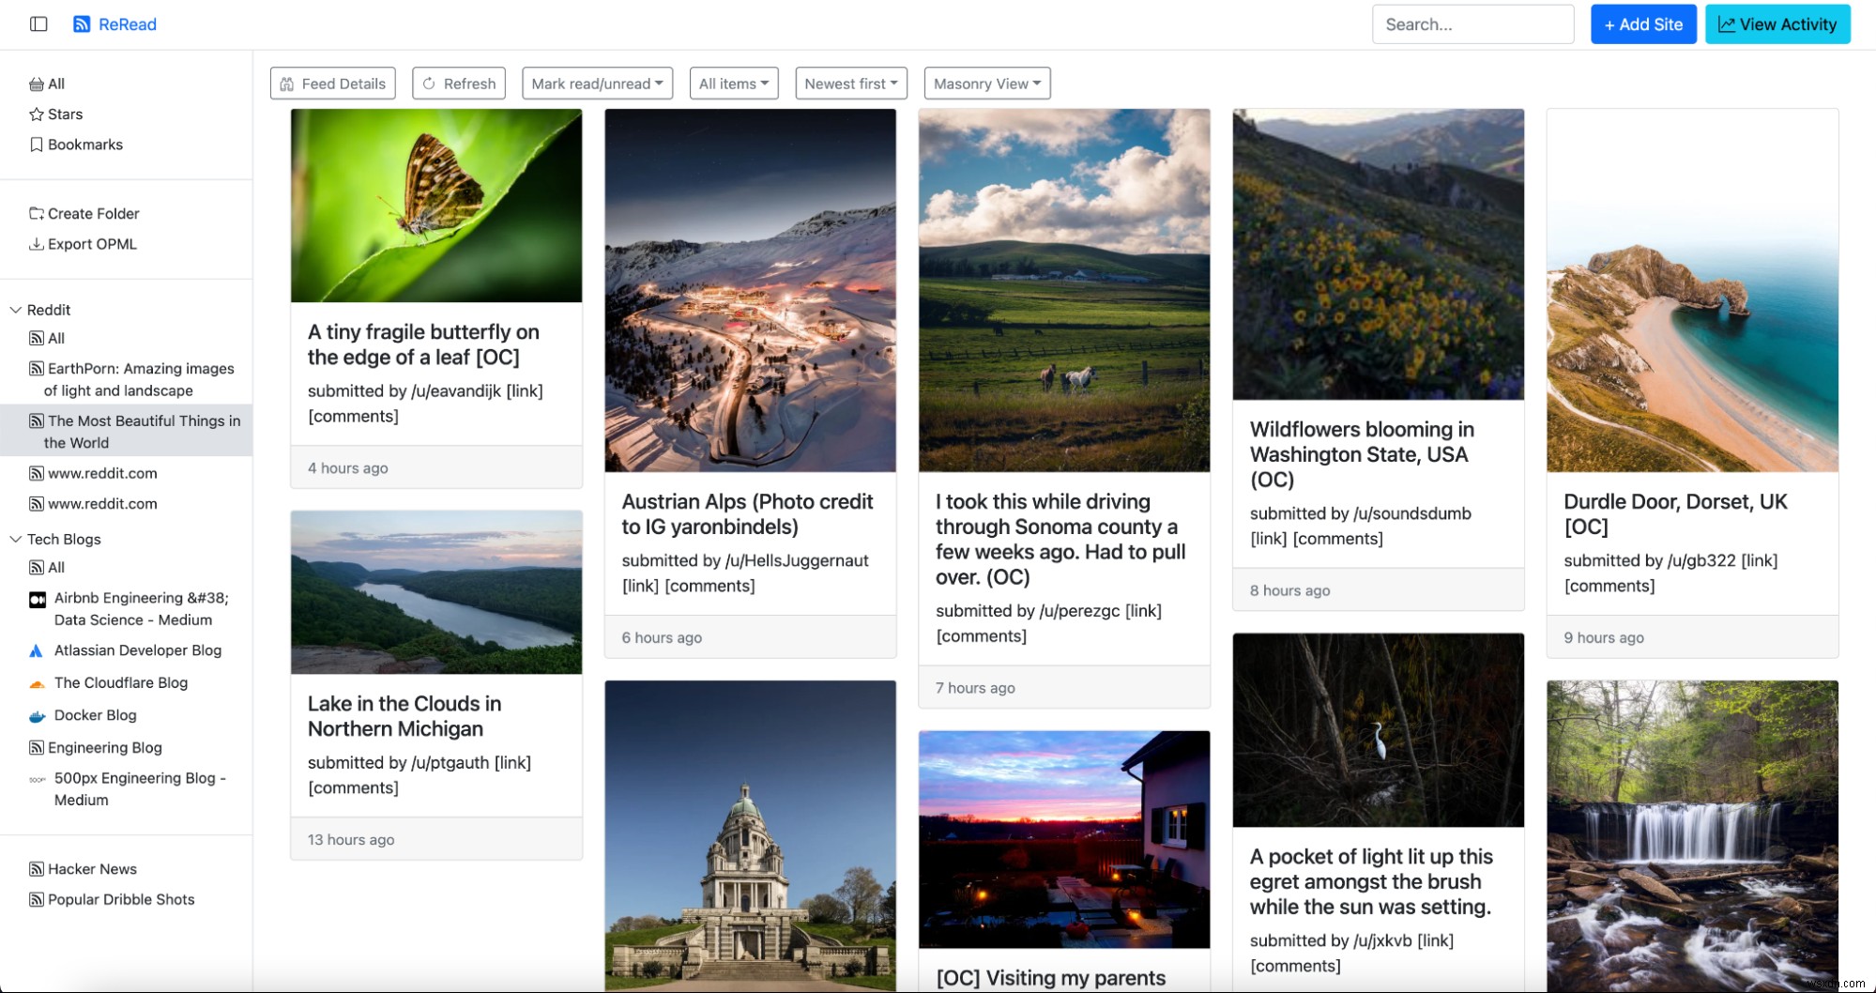The image size is (1876, 993).
Task: Click the RSS icon beside Tech Blogs All
Action: 37,568
